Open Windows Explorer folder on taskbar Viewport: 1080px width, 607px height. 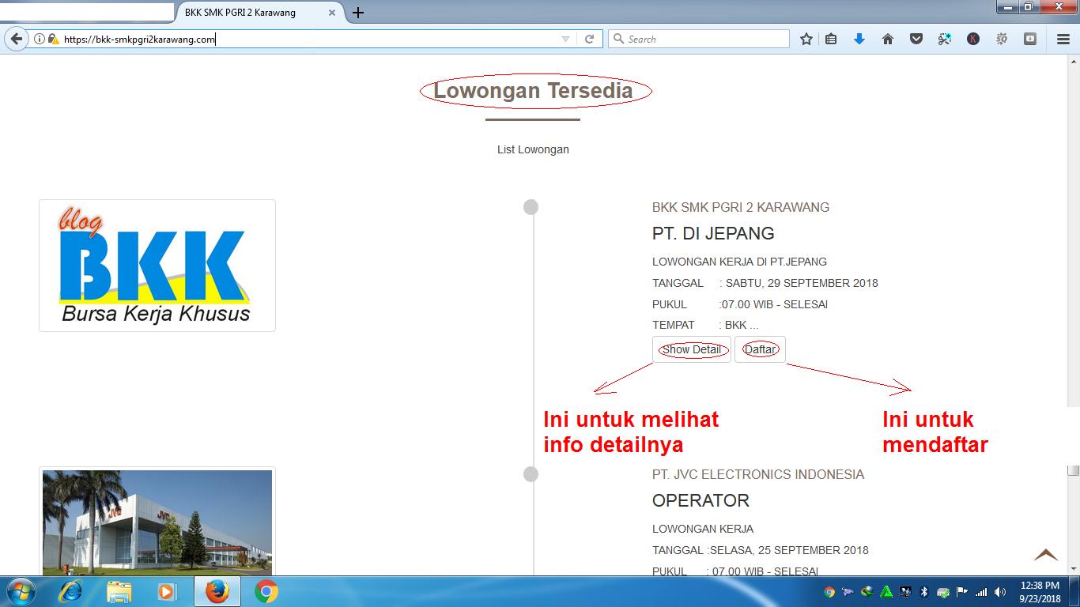coord(119,591)
